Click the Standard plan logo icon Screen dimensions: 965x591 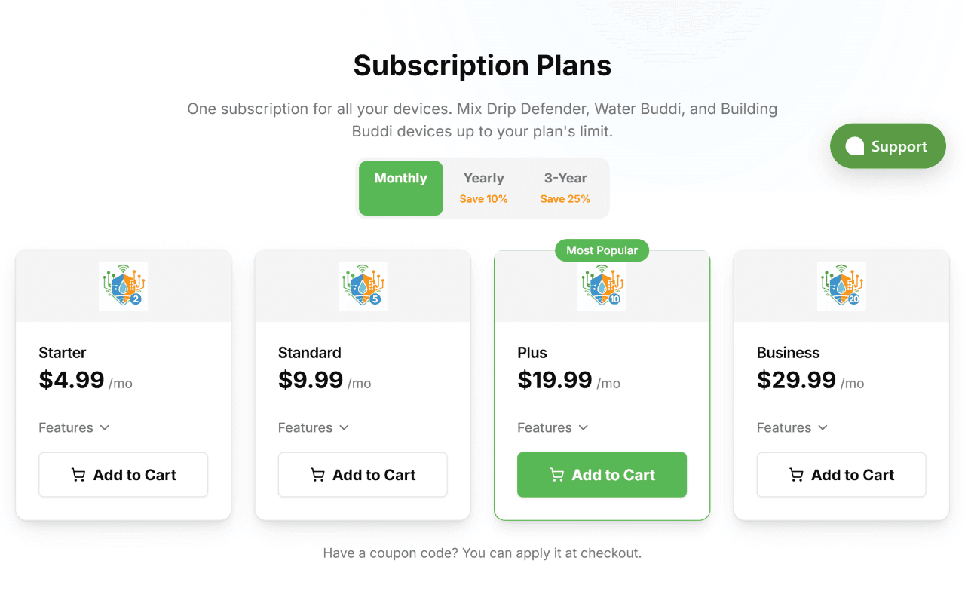click(363, 286)
